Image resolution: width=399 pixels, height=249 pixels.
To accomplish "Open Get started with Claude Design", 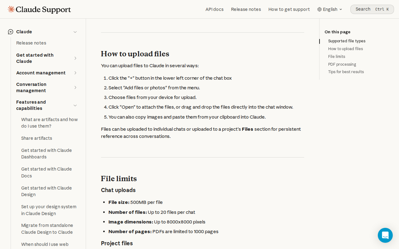I will point(46,191).
